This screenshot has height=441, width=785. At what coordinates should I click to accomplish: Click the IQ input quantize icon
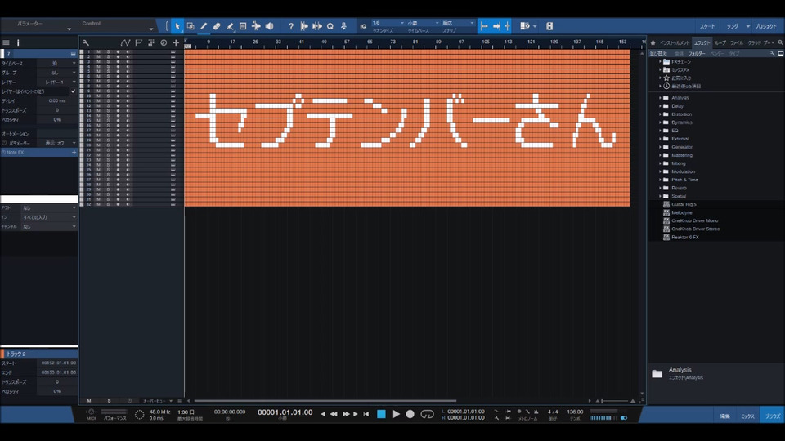pos(363,26)
